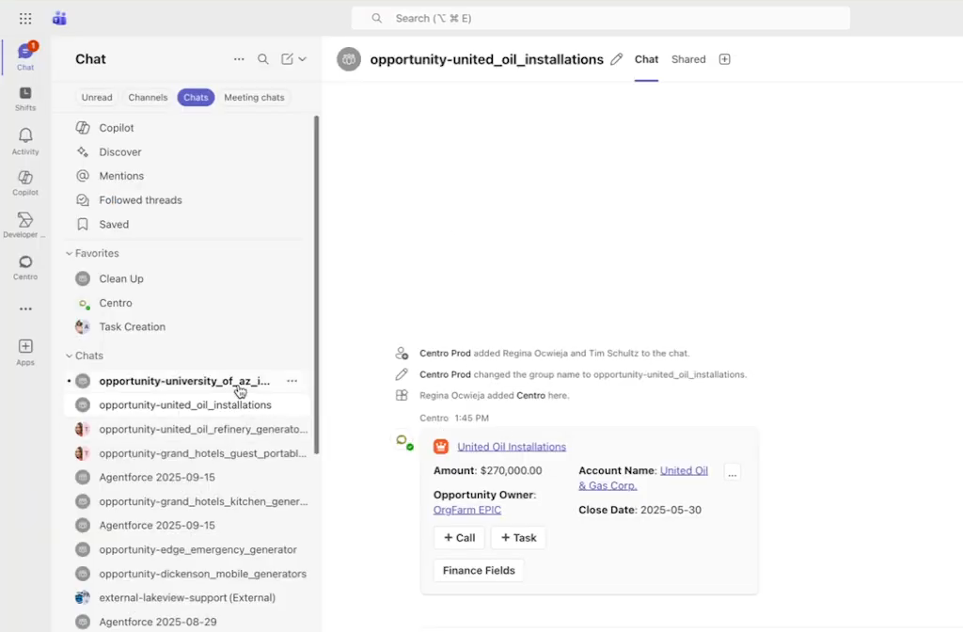Open the Centro favorite chat

click(187, 303)
